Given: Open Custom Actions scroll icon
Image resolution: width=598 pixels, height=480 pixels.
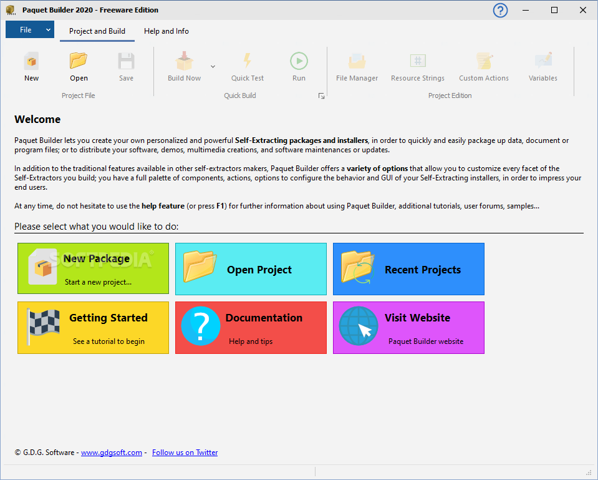Looking at the screenshot, I should 484,61.
